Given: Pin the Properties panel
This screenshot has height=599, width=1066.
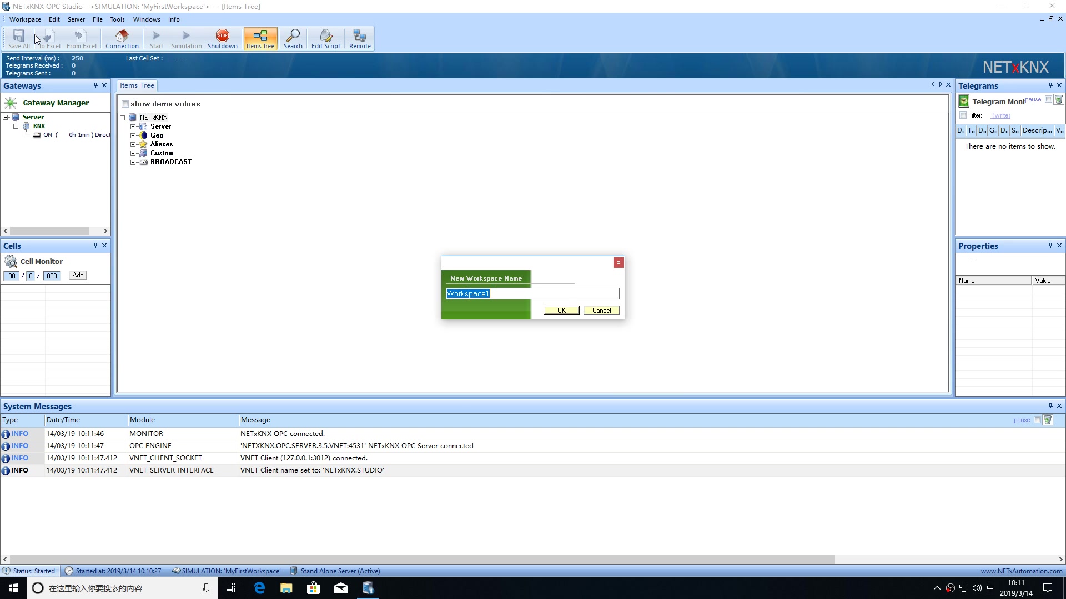Looking at the screenshot, I should [1050, 246].
